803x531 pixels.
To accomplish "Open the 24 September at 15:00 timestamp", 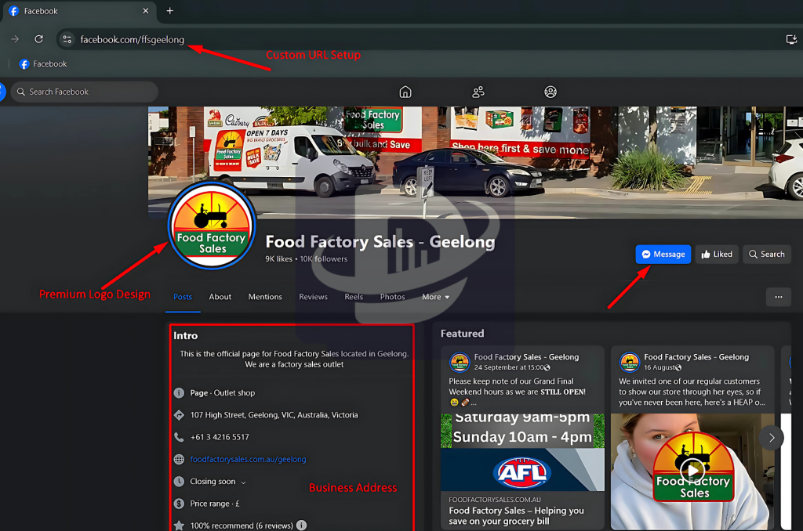I will click(x=508, y=367).
